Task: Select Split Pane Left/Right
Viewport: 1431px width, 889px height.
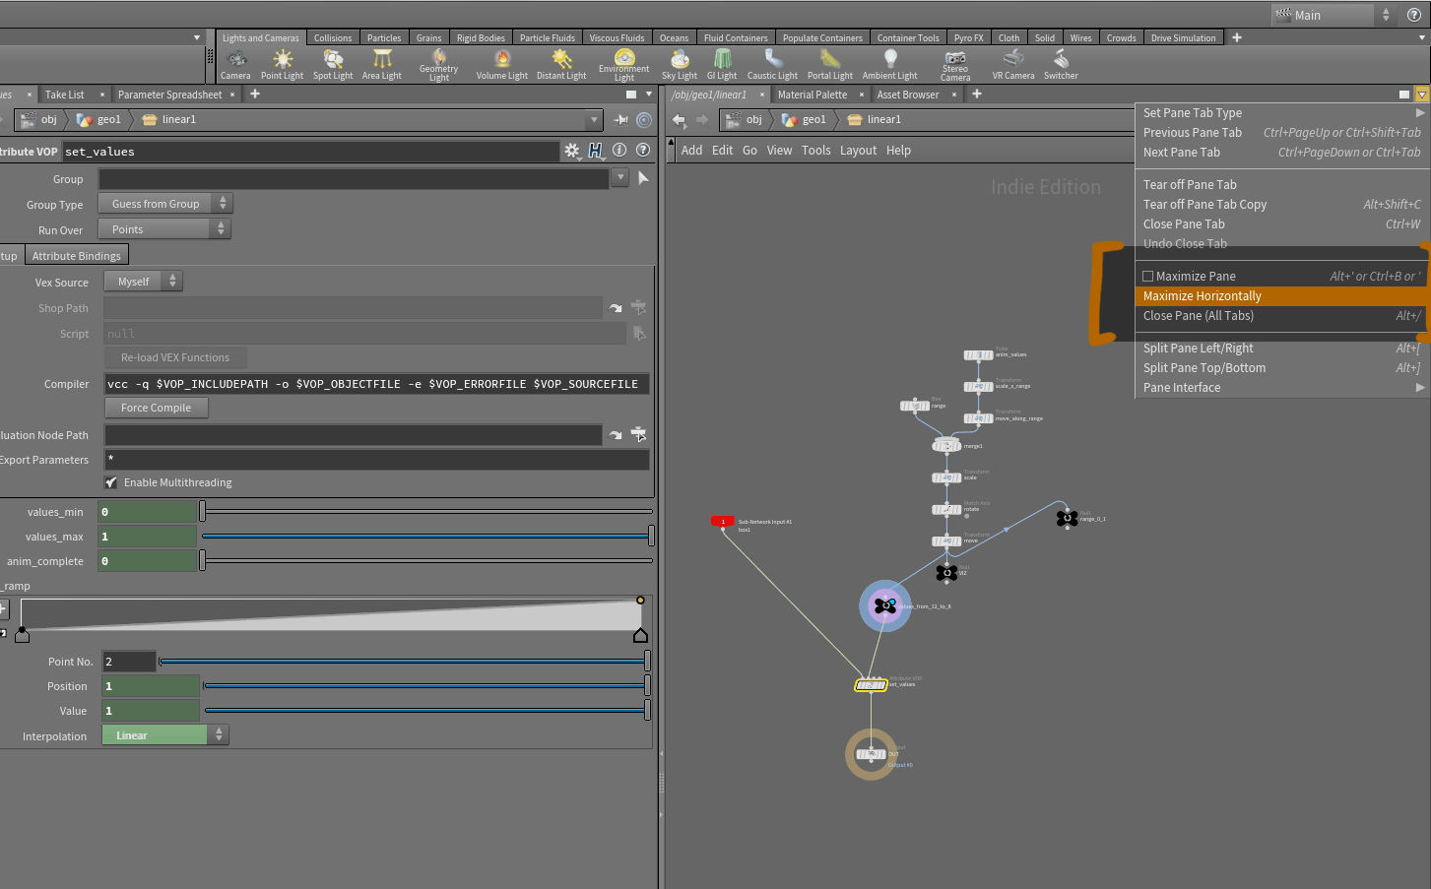Action: point(1282,349)
